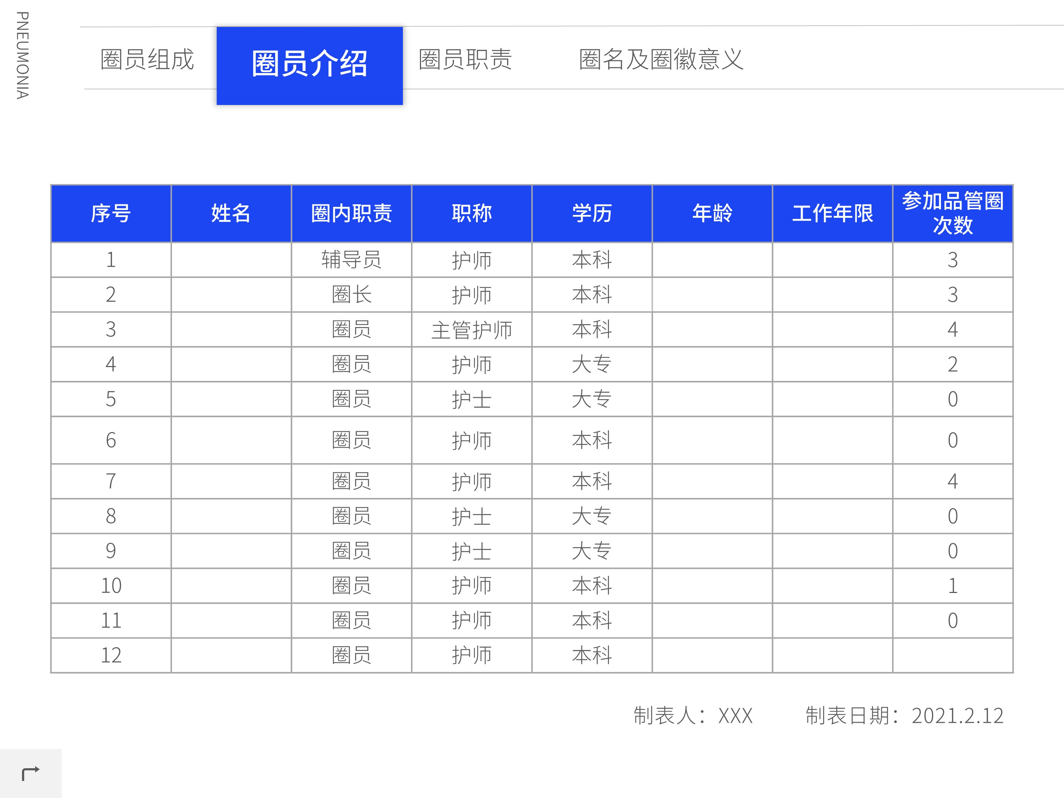Select the highlighted 圈员介绍 tab

point(310,66)
